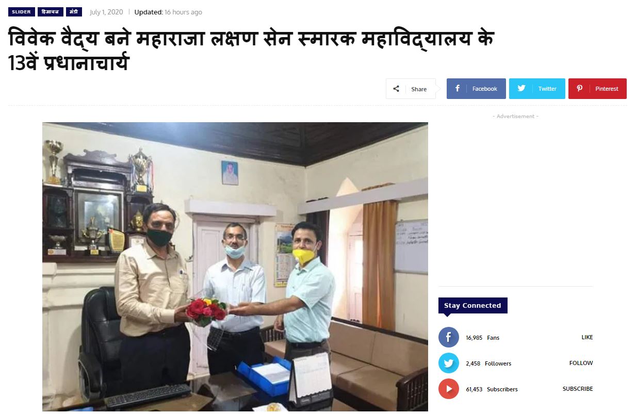Click the article headline text
The width and height of the screenshot is (636, 414).
(x=251, y=51)
